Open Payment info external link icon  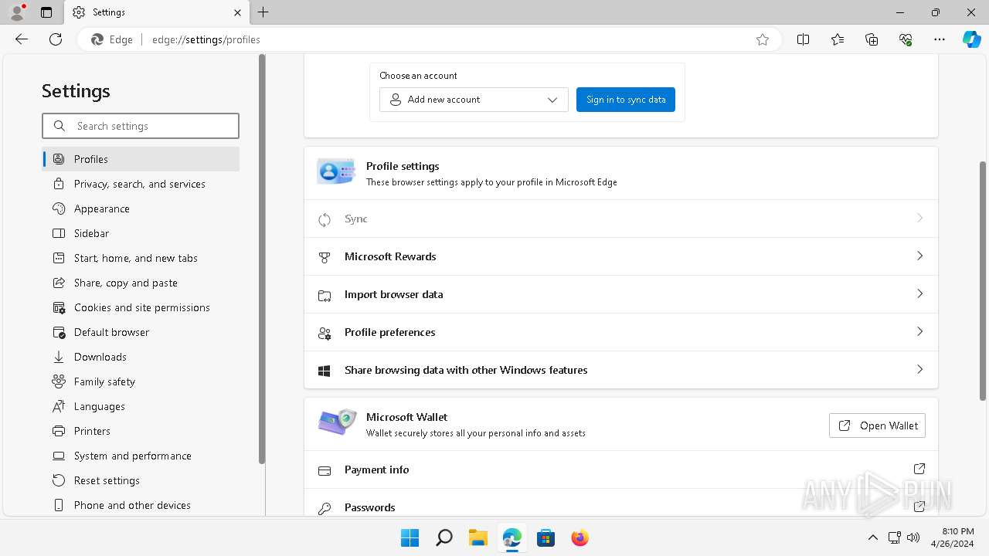(919, 469)
